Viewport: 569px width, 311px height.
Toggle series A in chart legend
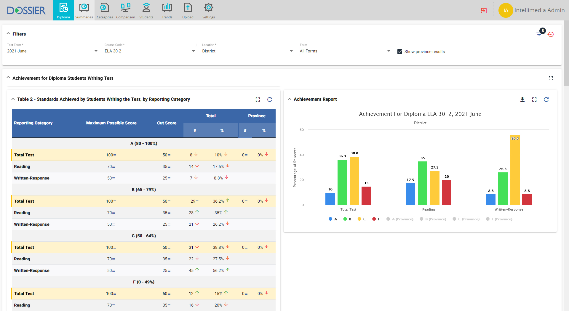333,219
